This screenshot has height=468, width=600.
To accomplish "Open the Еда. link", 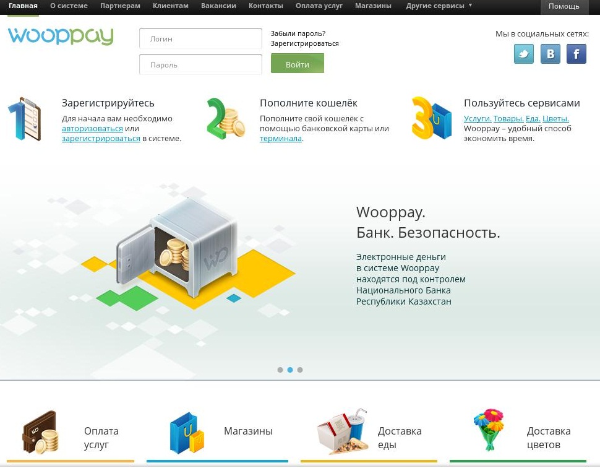I will (x=533, y=119).
